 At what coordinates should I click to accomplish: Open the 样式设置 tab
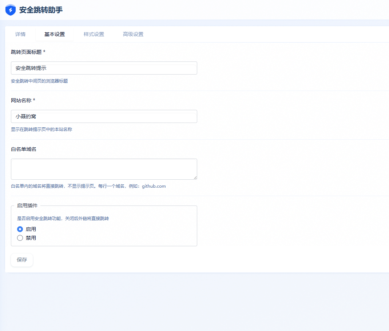click(x=94, y=34)
